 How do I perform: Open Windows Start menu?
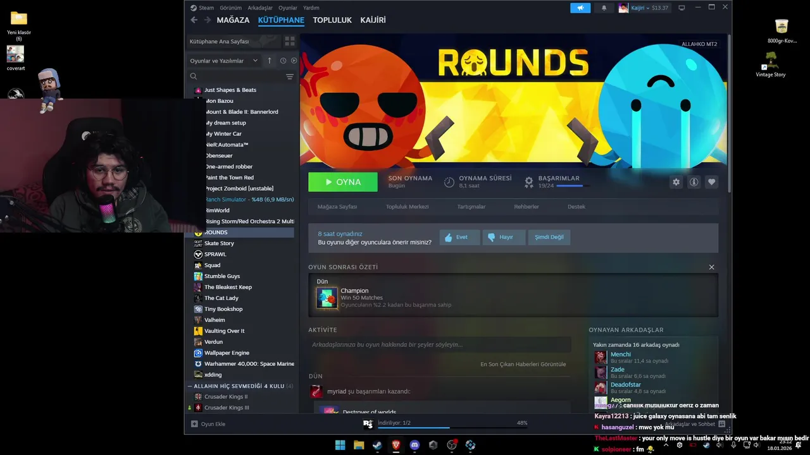click(340, 445)
